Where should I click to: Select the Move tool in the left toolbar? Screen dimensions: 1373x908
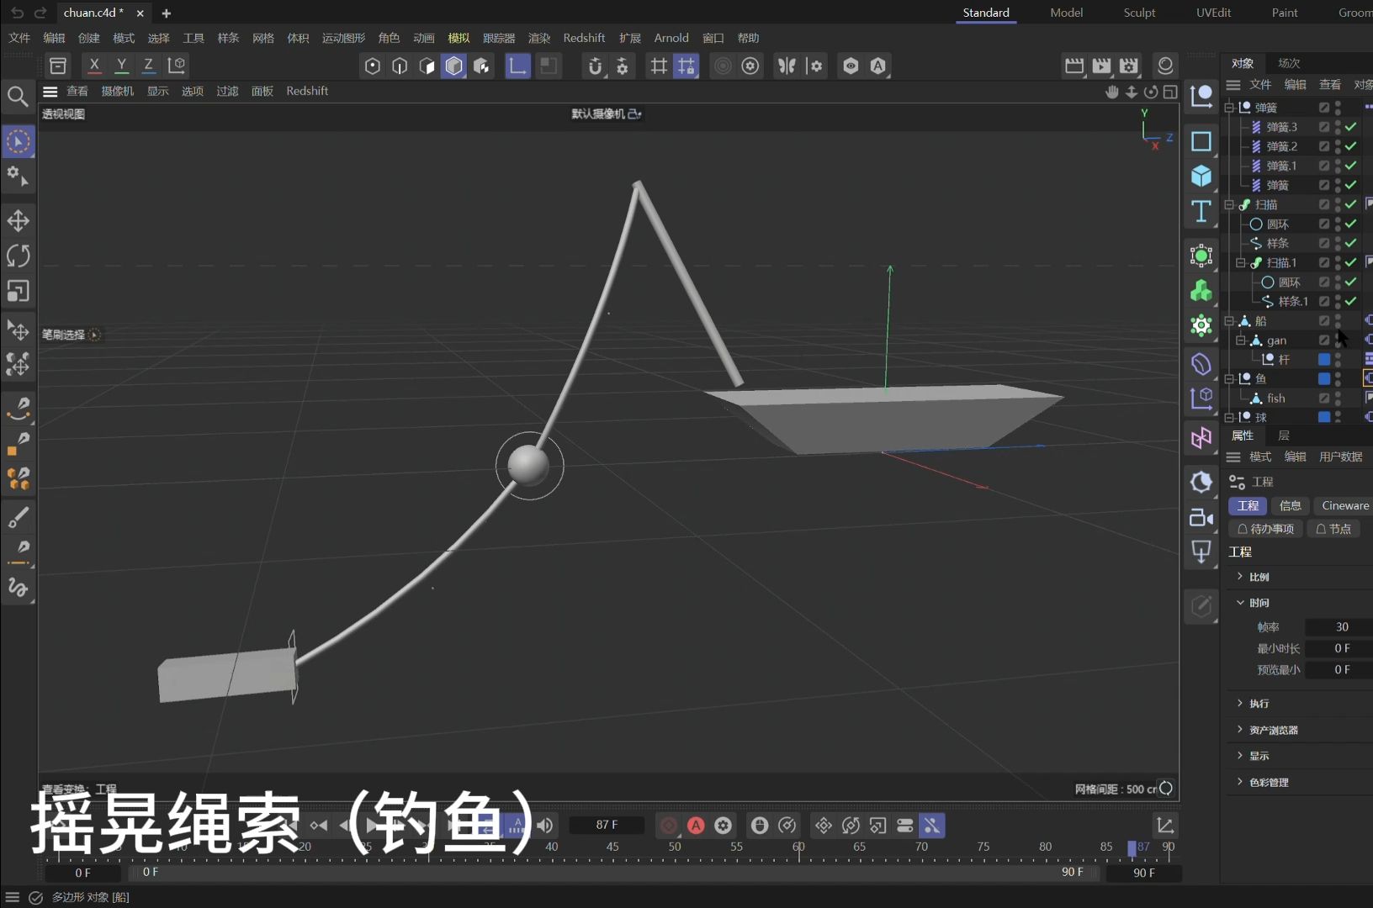19,221
